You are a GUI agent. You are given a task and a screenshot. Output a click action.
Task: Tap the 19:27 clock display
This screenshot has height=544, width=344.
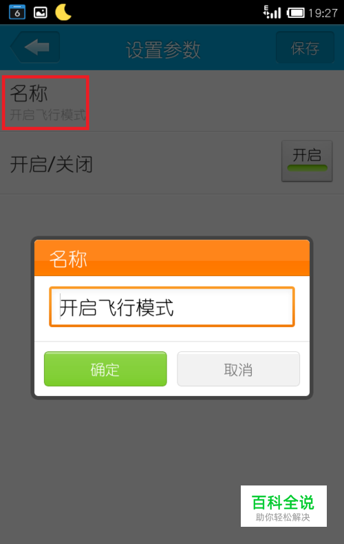[x=323, y=13]
